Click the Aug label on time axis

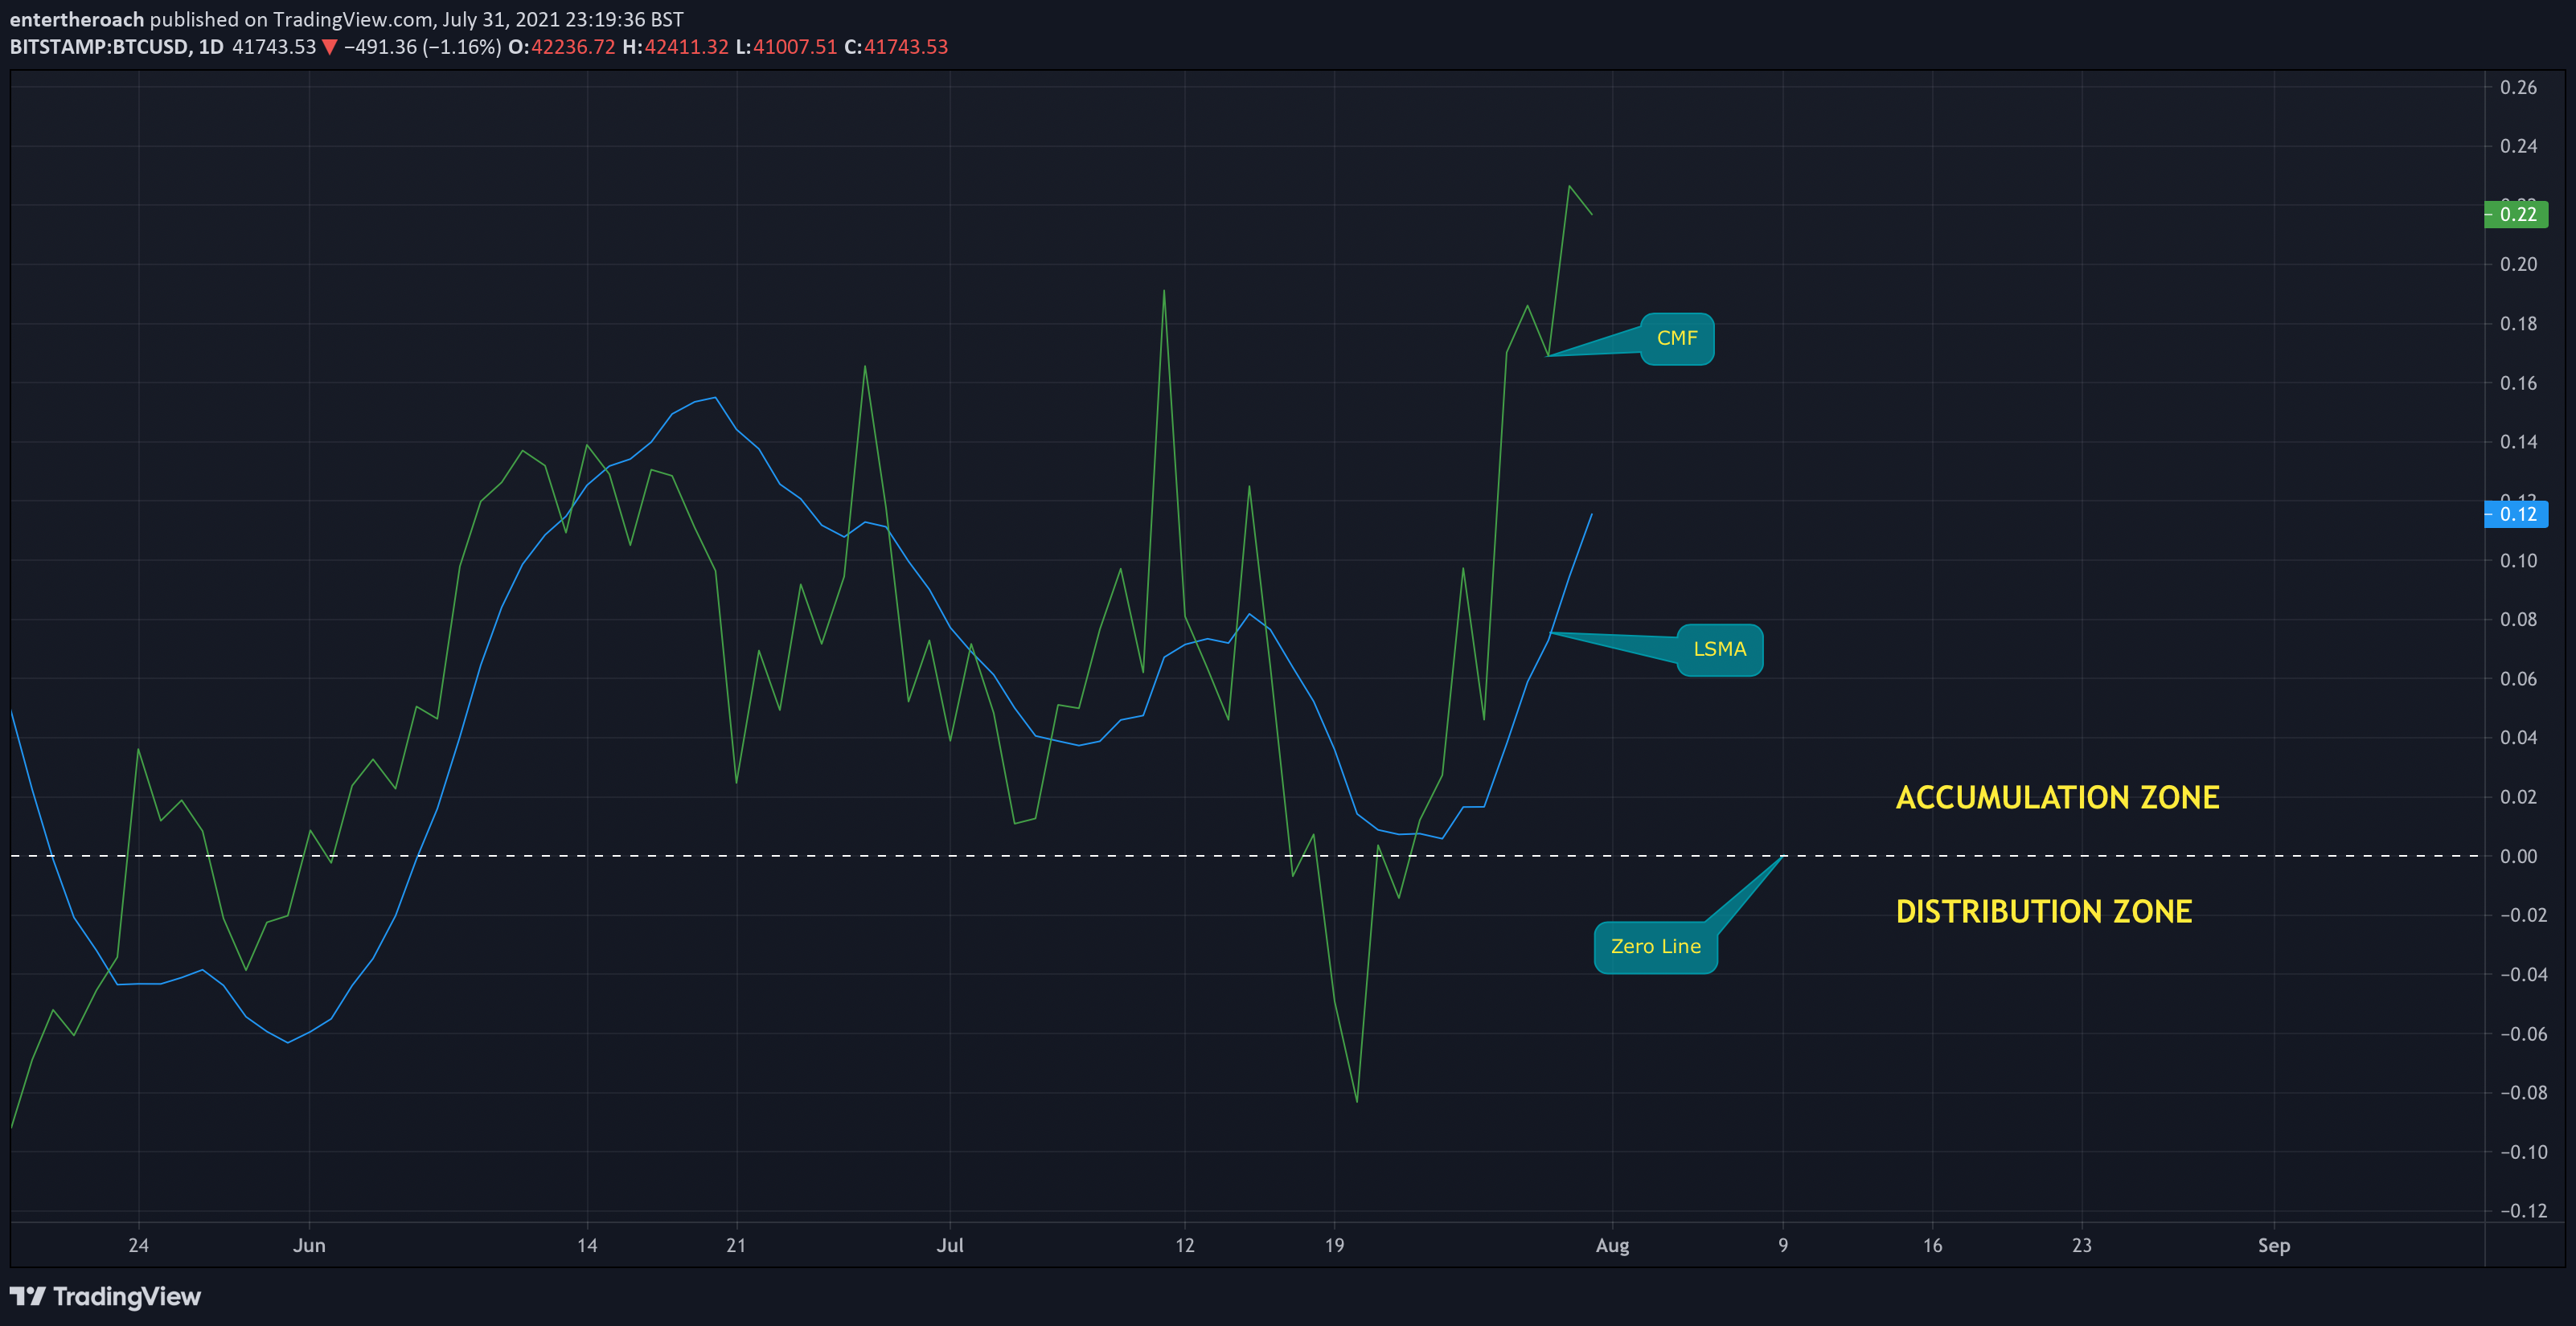pyautogui.click(x=1612, y=1245)
